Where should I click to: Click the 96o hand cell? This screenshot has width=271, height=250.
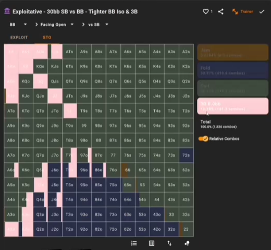[84, 170]
